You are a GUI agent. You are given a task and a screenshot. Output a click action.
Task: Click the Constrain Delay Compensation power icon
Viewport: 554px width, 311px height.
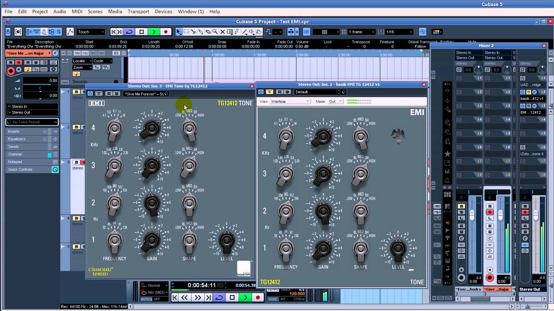point(8,32)
